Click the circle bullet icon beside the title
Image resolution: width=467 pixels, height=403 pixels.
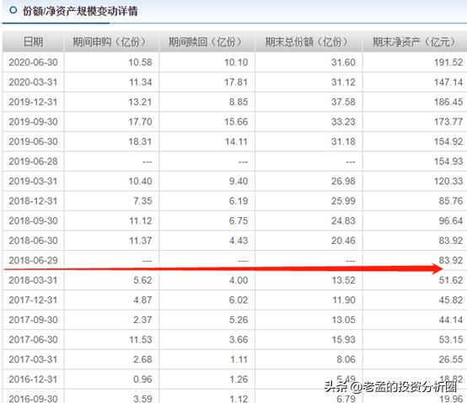[13, 10]
